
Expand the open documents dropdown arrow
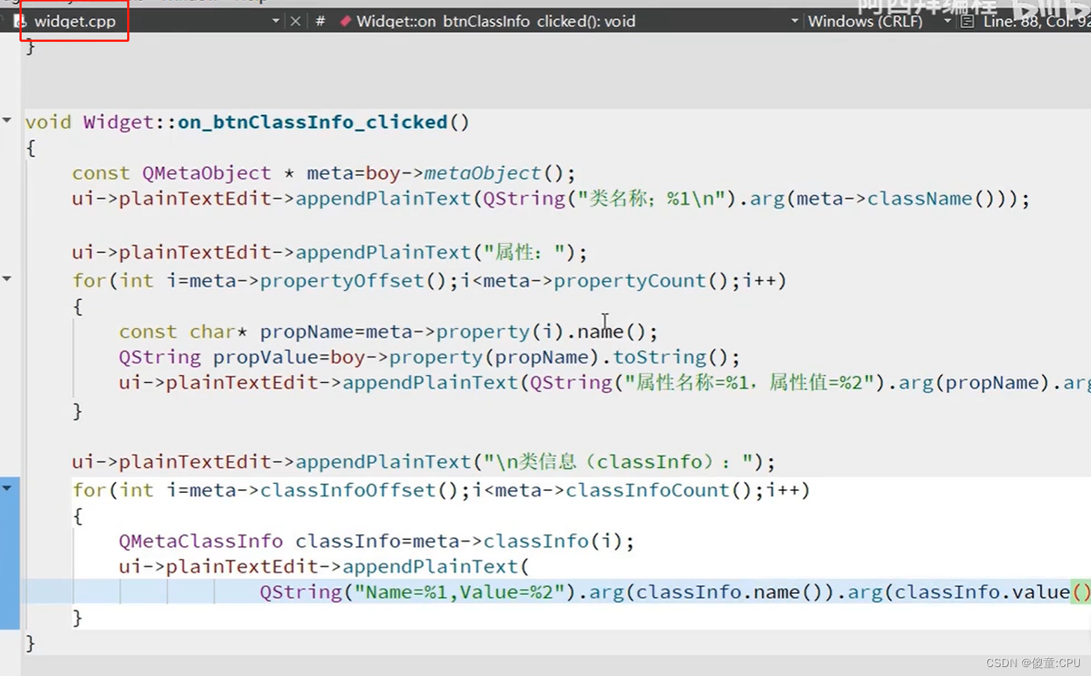[x=275, y=21]
